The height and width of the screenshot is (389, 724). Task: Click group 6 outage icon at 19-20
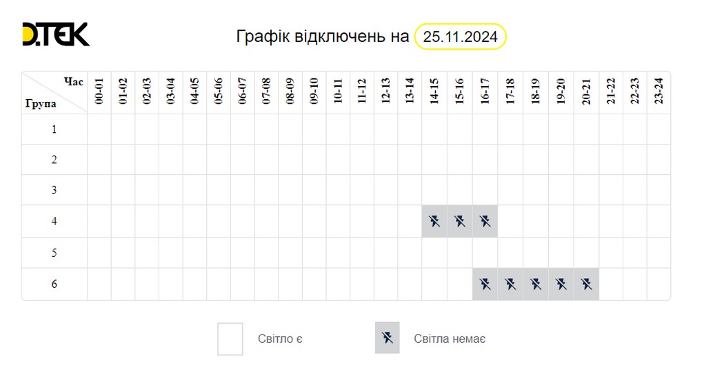click(x=561, y=284)
